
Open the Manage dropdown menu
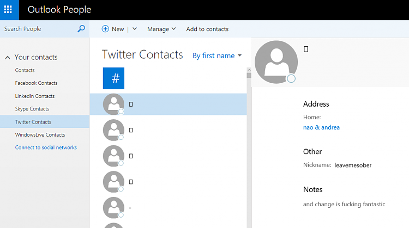161,29
